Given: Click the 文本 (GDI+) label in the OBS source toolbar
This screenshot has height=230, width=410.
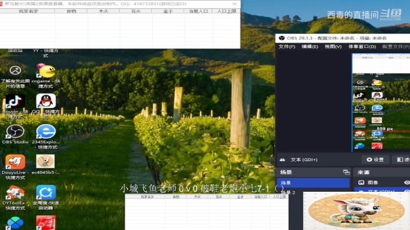Looking at the screenshot, I should (304, 159).
